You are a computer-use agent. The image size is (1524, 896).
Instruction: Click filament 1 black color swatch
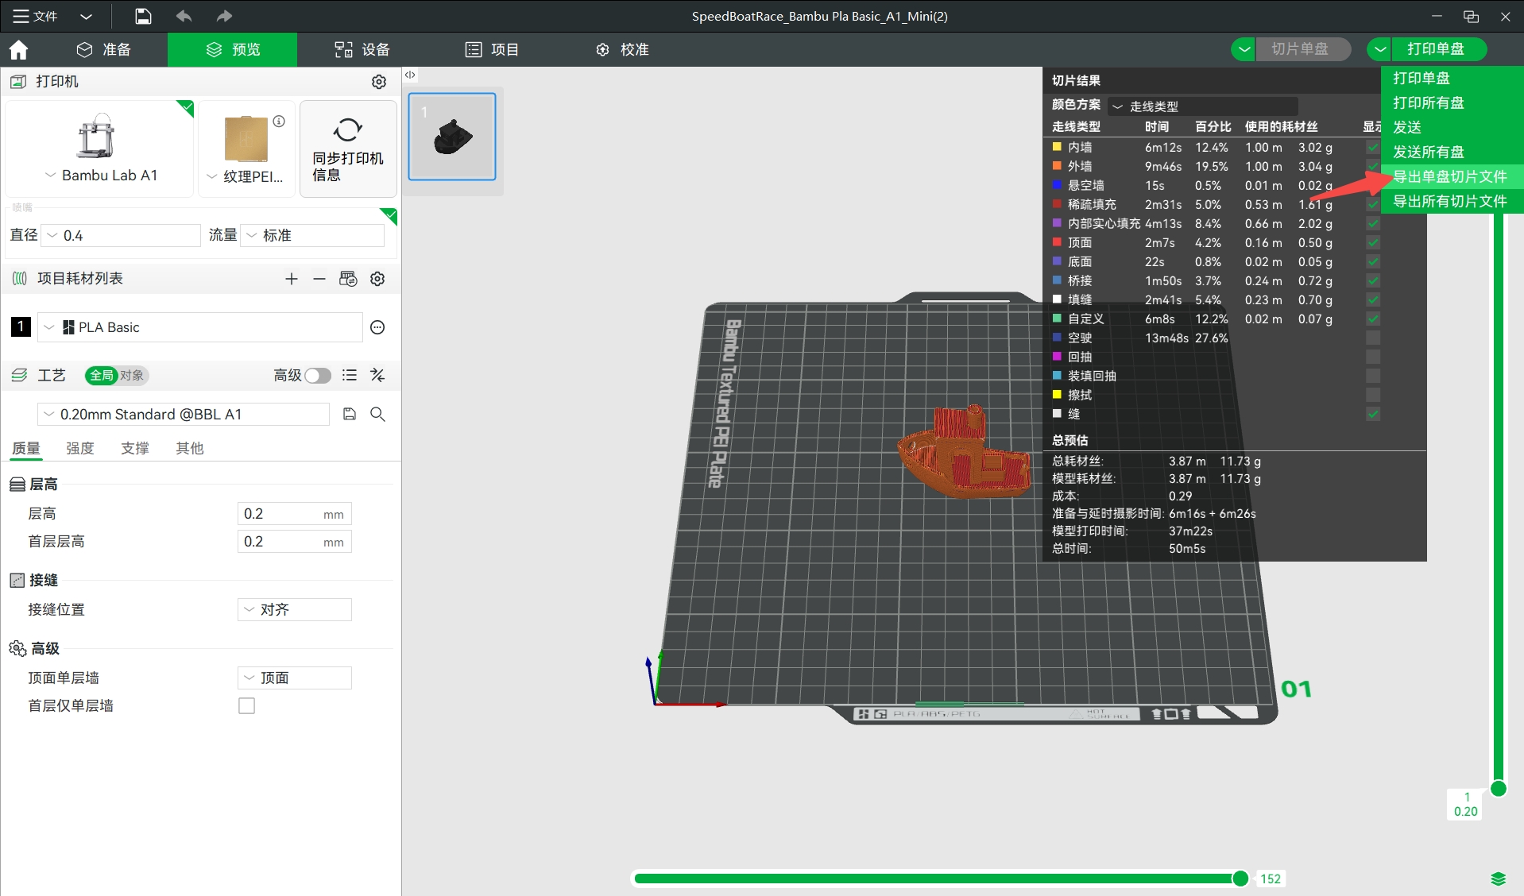click(21, 326)
